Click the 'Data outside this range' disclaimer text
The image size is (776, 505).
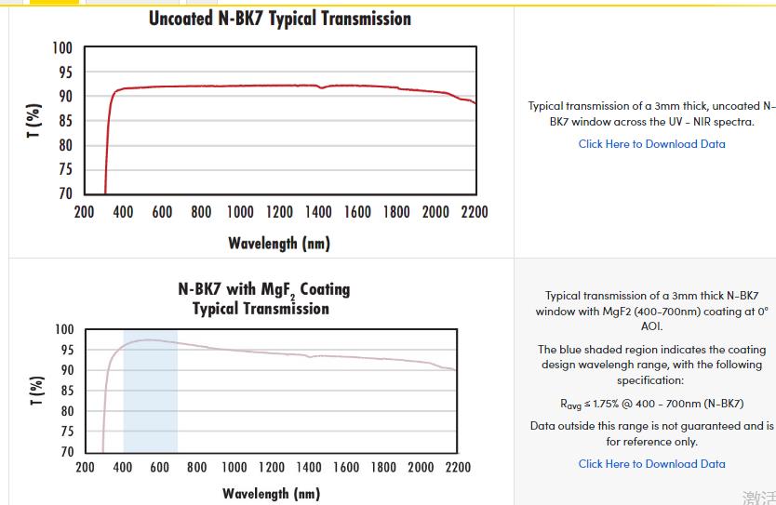[651, 433]
